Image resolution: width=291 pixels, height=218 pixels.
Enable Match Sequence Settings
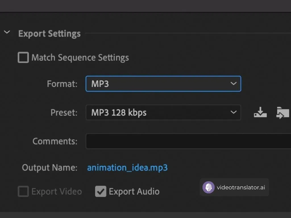pos(23,57)
